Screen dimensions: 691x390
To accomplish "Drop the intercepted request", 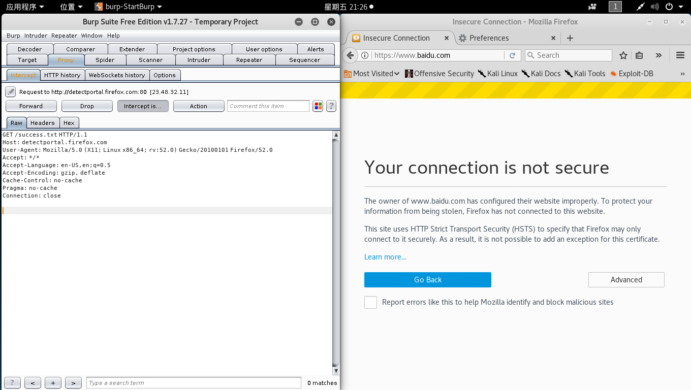I will [x=87, y=106].
